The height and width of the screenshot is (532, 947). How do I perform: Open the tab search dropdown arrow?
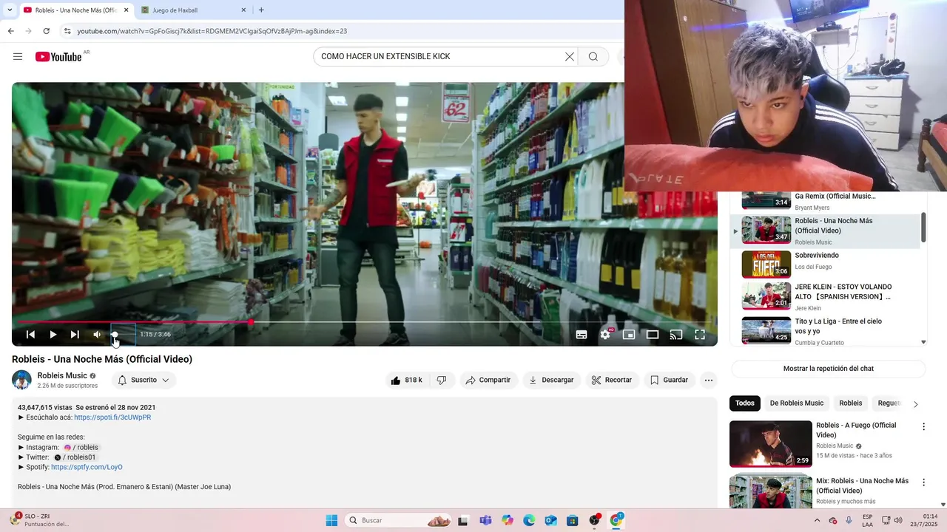pos(9,10)
